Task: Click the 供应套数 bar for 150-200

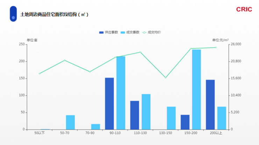Action: click(185, 122)
